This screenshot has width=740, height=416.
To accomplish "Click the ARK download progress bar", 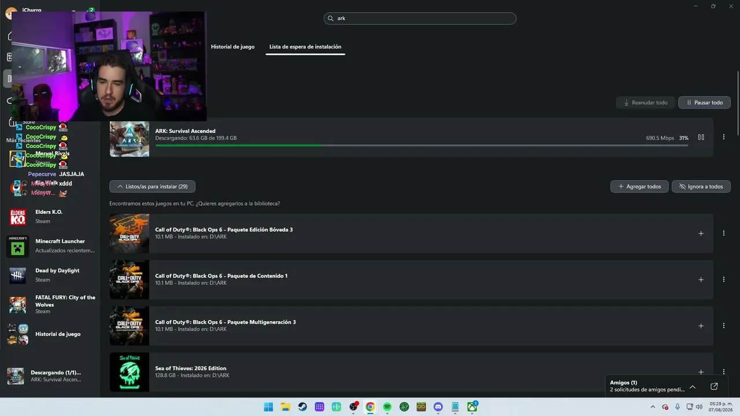I will (x=421, y=145).
